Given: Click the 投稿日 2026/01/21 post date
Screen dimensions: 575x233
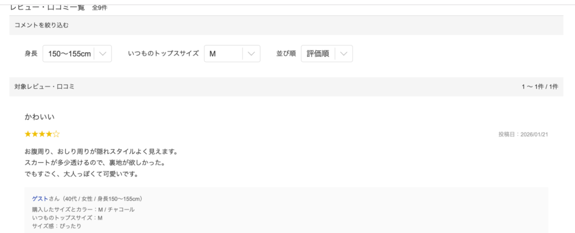Looking at the screenshot, I should click(523, 134).
